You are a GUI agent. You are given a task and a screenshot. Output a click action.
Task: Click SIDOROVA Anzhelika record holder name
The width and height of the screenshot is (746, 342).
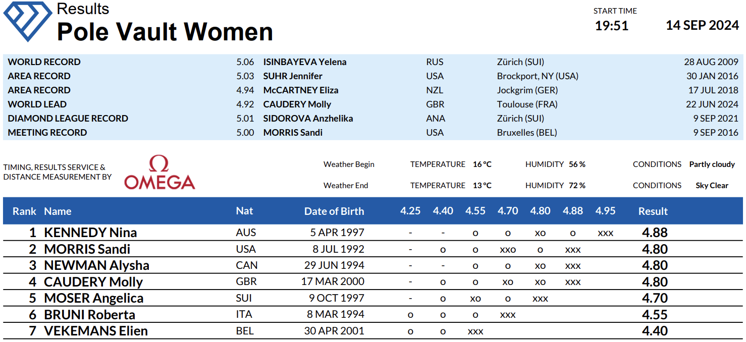308,119
